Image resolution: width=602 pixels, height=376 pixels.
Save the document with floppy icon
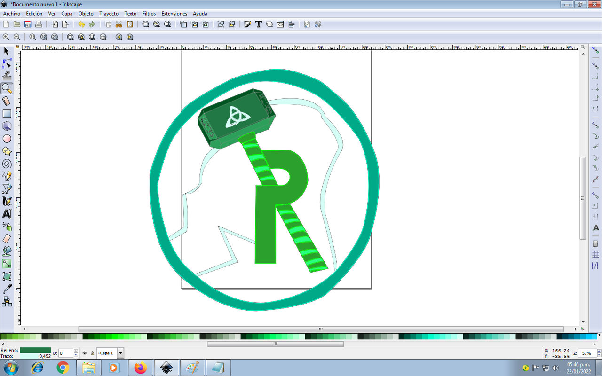(x=28, y=24)
